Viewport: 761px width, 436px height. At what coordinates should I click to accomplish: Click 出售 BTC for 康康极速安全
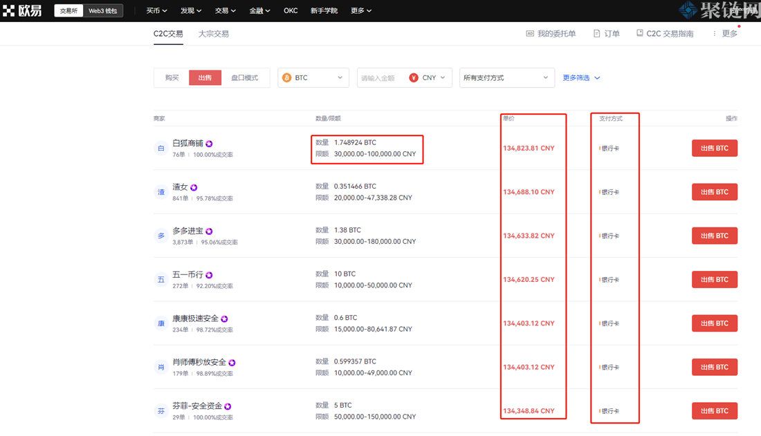[715, 323]
